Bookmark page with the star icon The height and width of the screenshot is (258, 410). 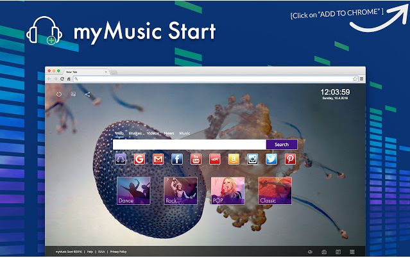pos(355,79)
